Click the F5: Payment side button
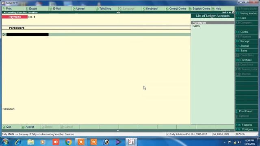Screen dimensions: 260x146 point(247,36)
